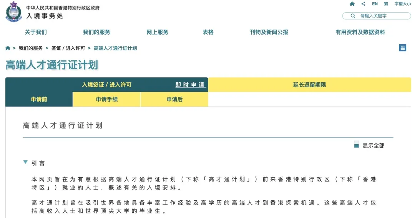Open the 表格 navigation menu
The height and width of the screenshot is (218, 415).
tap(208, 32)
